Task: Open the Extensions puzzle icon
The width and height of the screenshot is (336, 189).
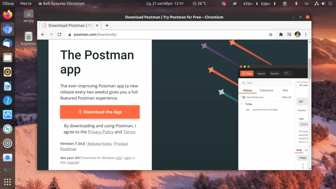Action: click(x=281, y=34)
